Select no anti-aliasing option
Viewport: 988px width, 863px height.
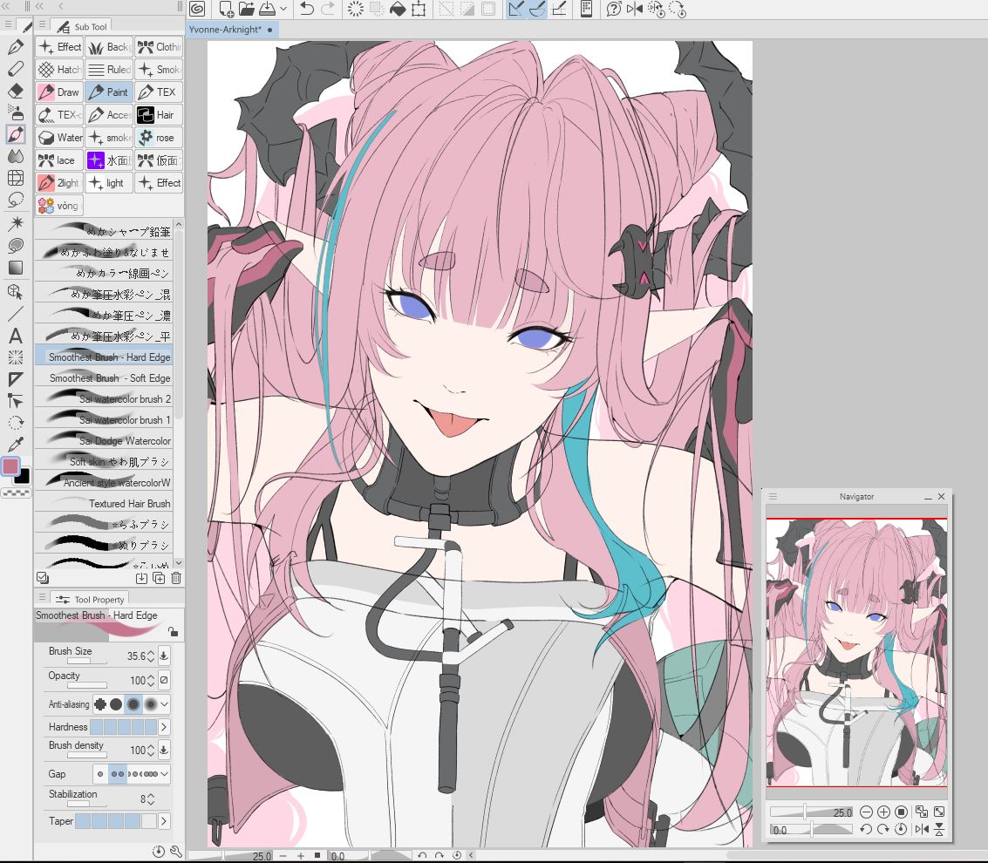click(100, 704)
